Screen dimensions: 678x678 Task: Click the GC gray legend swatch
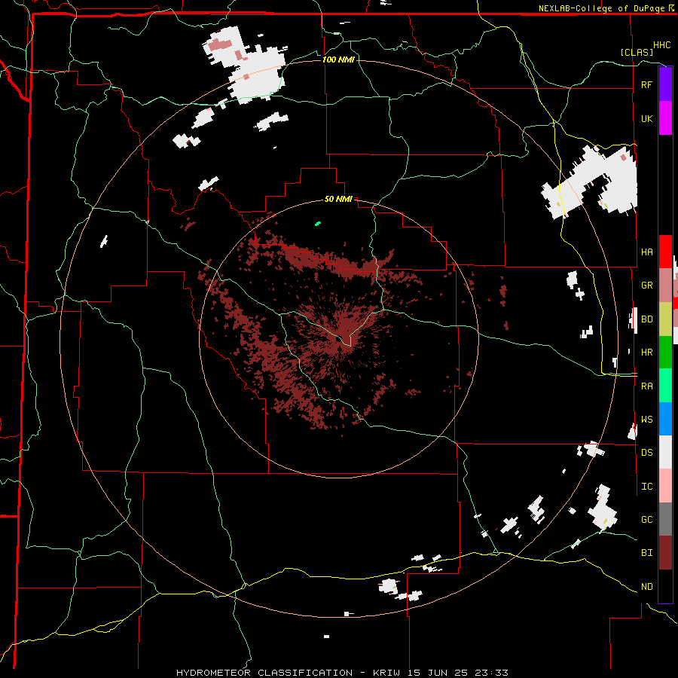click(x=665, y=519)
